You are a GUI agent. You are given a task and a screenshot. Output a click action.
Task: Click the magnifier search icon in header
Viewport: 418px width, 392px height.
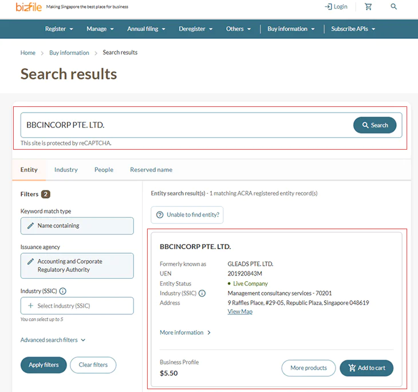pos(393,7)
